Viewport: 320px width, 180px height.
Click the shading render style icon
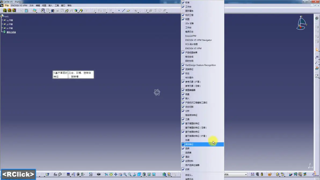[144, 174]
